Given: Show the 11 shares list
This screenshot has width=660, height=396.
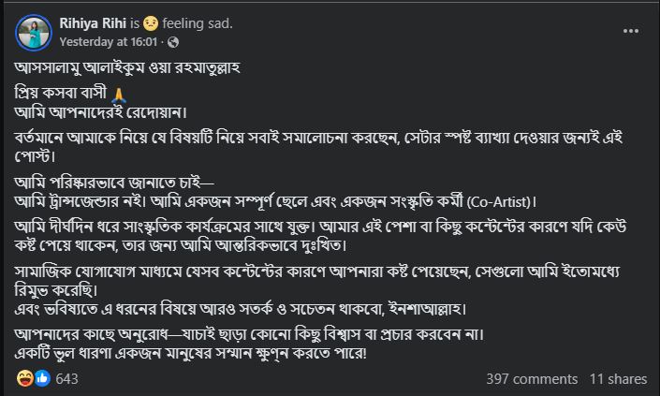Looking at the screenshot, I should point(618,379).
